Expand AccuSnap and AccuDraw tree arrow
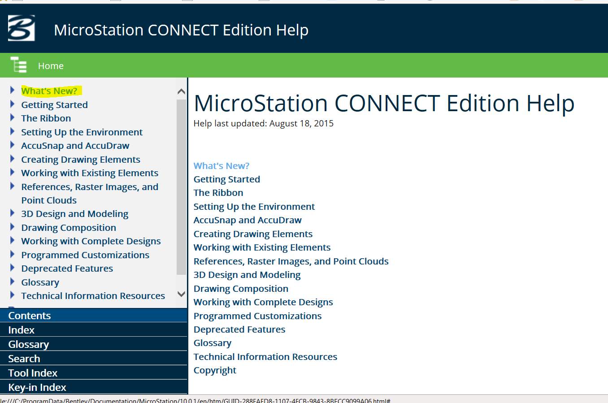The image size is (608, 403). (13, 145)
